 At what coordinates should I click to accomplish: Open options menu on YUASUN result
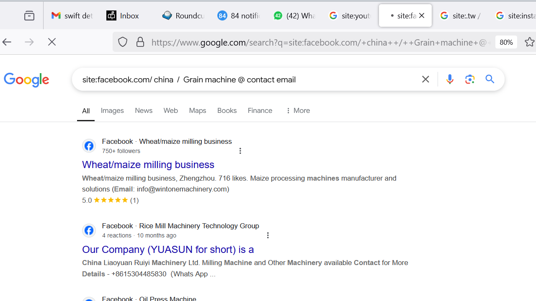pos(268,235)
